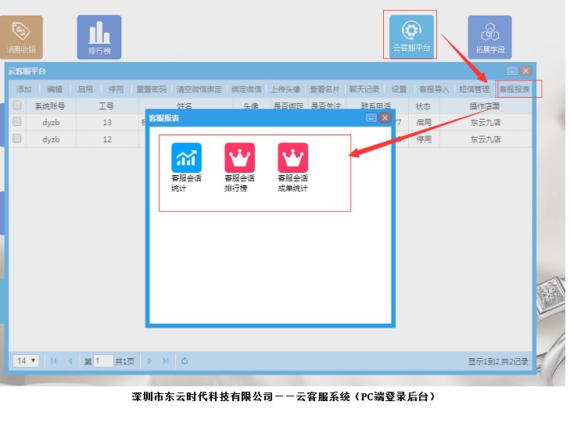Click the 重置密码 button

tap(150, 89)
